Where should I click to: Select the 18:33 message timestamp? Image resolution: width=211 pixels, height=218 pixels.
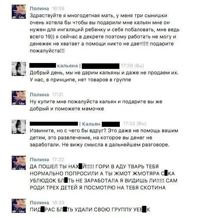[58, 203]
